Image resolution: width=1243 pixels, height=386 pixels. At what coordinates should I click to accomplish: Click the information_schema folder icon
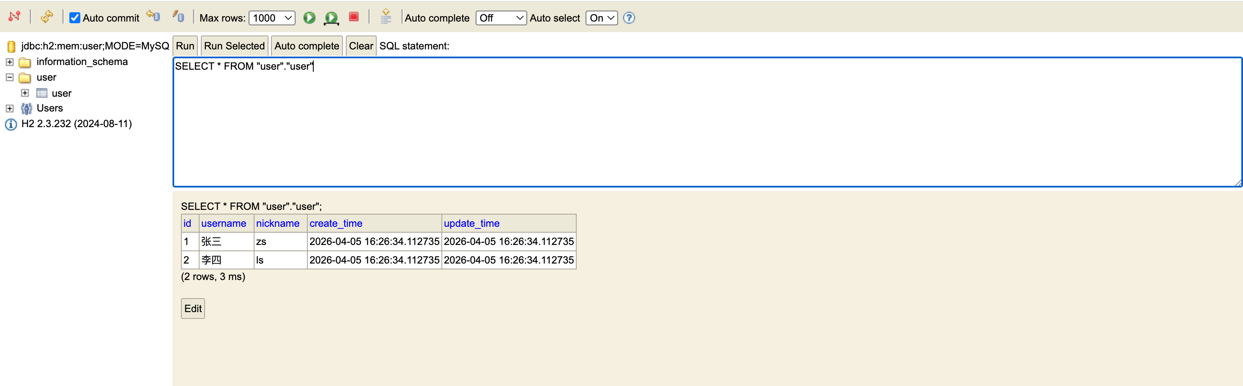pos(25,62)
